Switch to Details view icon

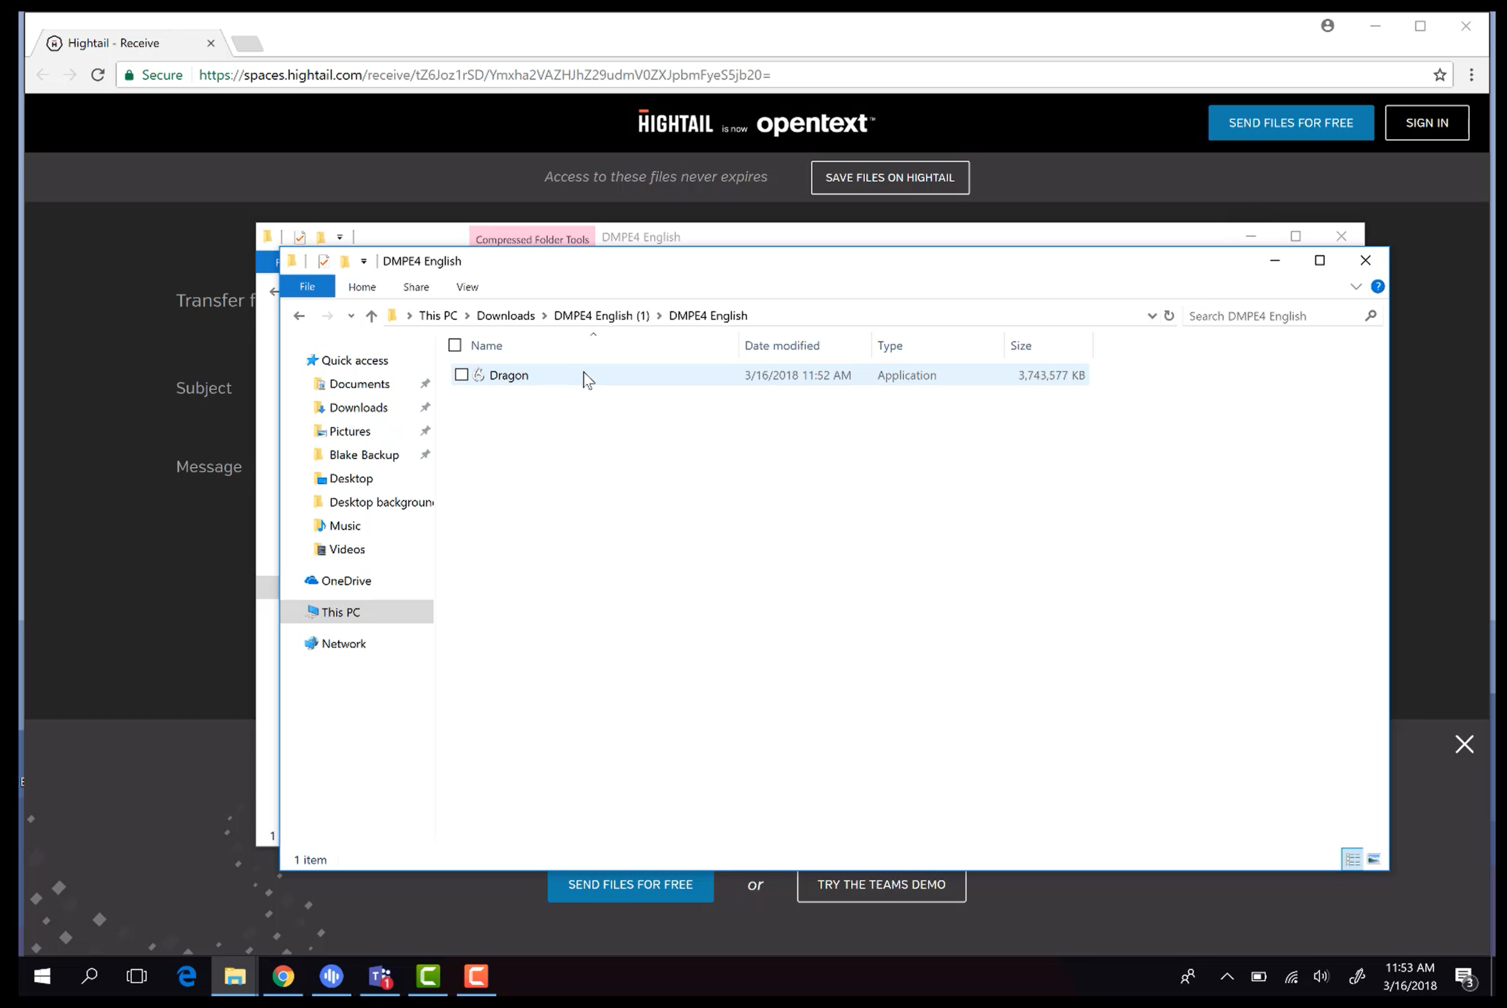(x=1353, y=859)
